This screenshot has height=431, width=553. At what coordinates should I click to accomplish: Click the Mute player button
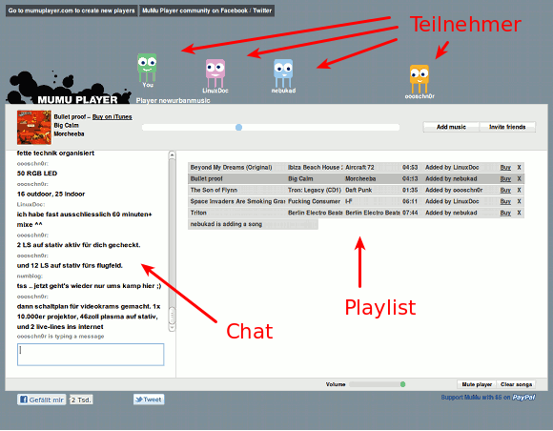click(x=477, y=384)
